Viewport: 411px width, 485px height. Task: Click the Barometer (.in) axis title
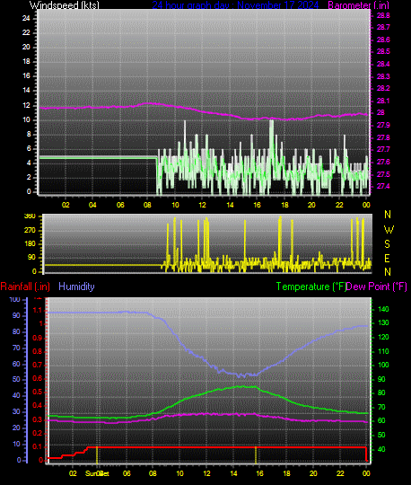click(x=358, y=5)
